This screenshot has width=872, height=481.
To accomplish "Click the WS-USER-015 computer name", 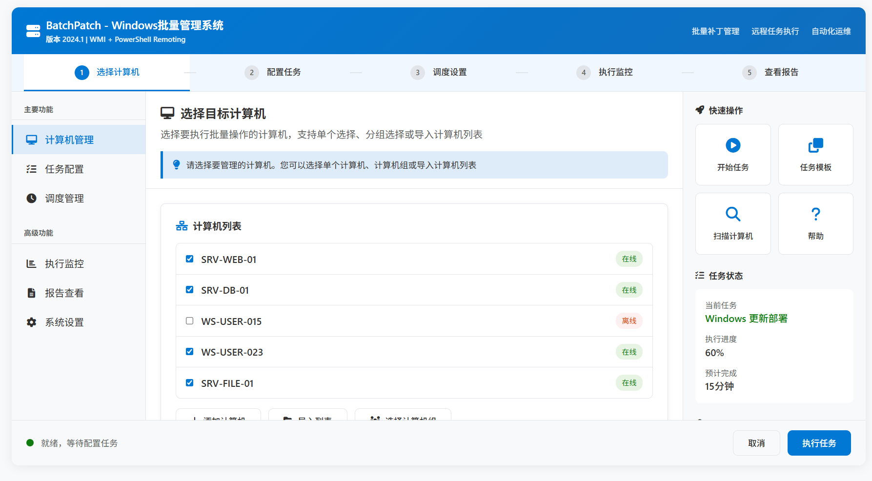I will (x=231, y=321).
